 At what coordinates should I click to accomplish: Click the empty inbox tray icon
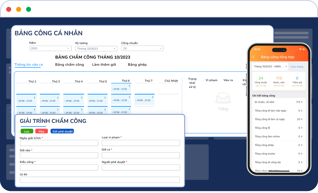pos(223,98)
